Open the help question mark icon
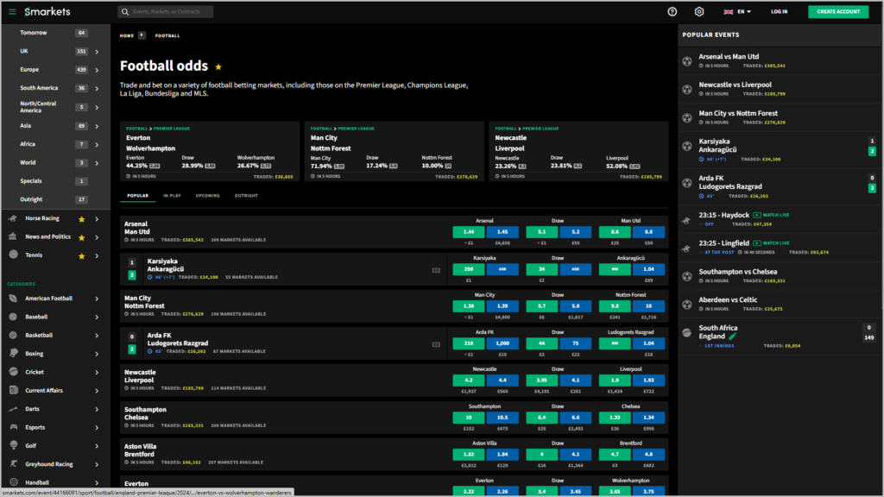The image size is (884, 497). 672,11
